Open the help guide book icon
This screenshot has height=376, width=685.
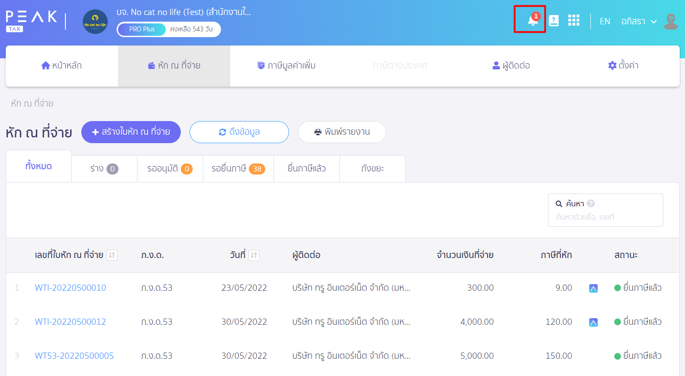click(x=554, y=21)
